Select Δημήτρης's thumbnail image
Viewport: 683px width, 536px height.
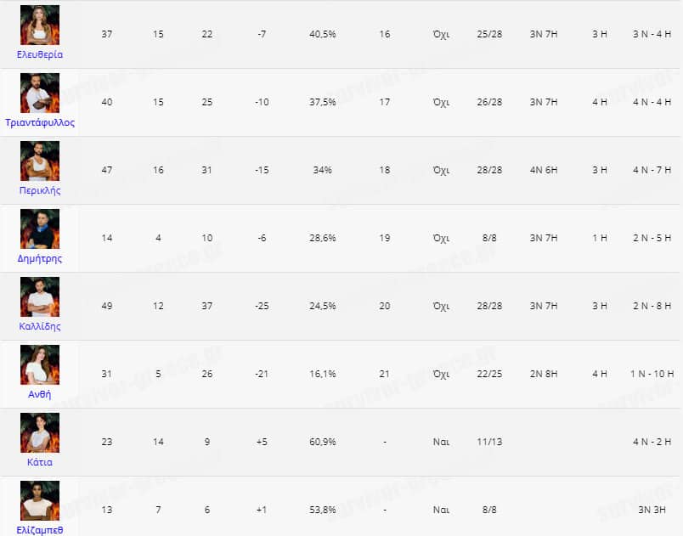point(40,229)
